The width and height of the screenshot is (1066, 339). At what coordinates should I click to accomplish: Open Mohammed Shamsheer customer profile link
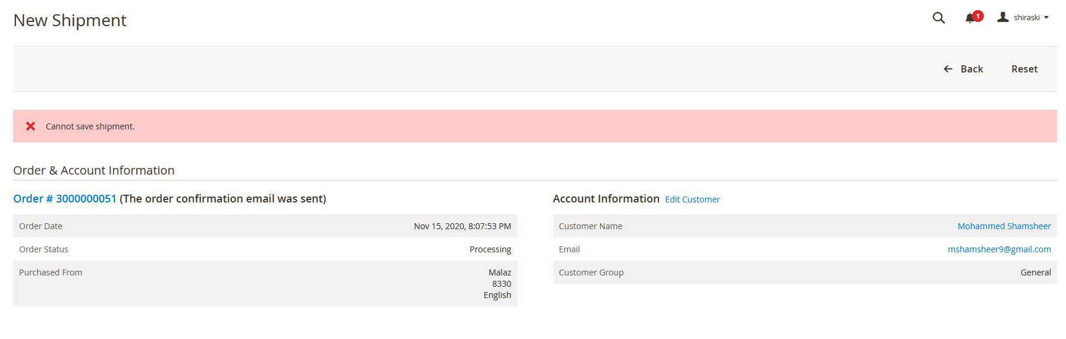click(1004, 226)
